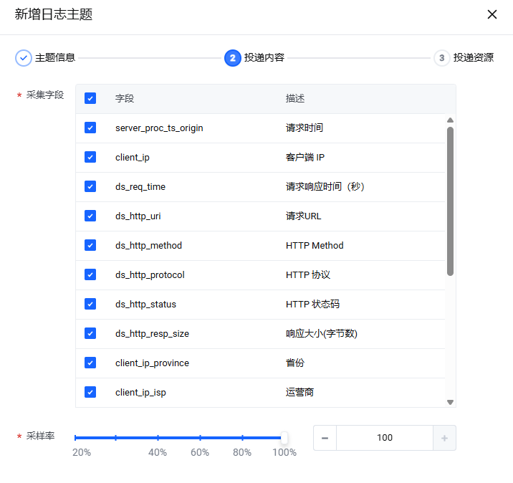Click the 主题信息 step checkmark icon
This screenshot has width=513, height=483.
(x=24, y=58)
